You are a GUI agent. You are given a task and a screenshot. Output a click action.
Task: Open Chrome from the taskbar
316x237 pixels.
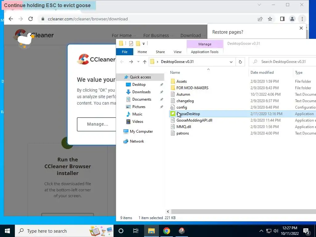click(x=166, y=231)
